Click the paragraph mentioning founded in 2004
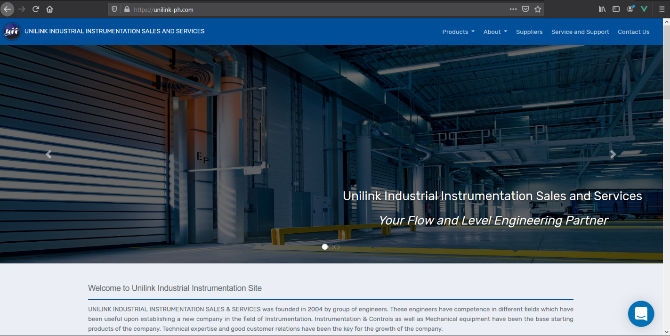The width and height of the screenshot is (670, 336). (x=331, y=319)
